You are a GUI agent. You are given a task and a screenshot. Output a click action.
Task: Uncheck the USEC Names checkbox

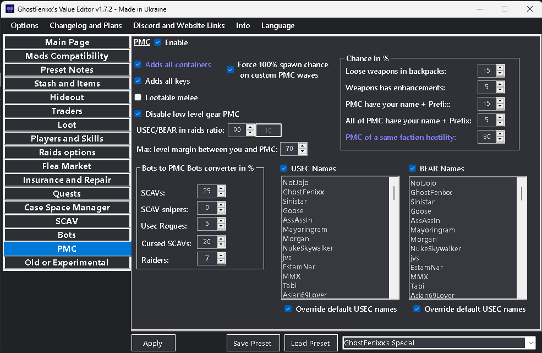284,169
